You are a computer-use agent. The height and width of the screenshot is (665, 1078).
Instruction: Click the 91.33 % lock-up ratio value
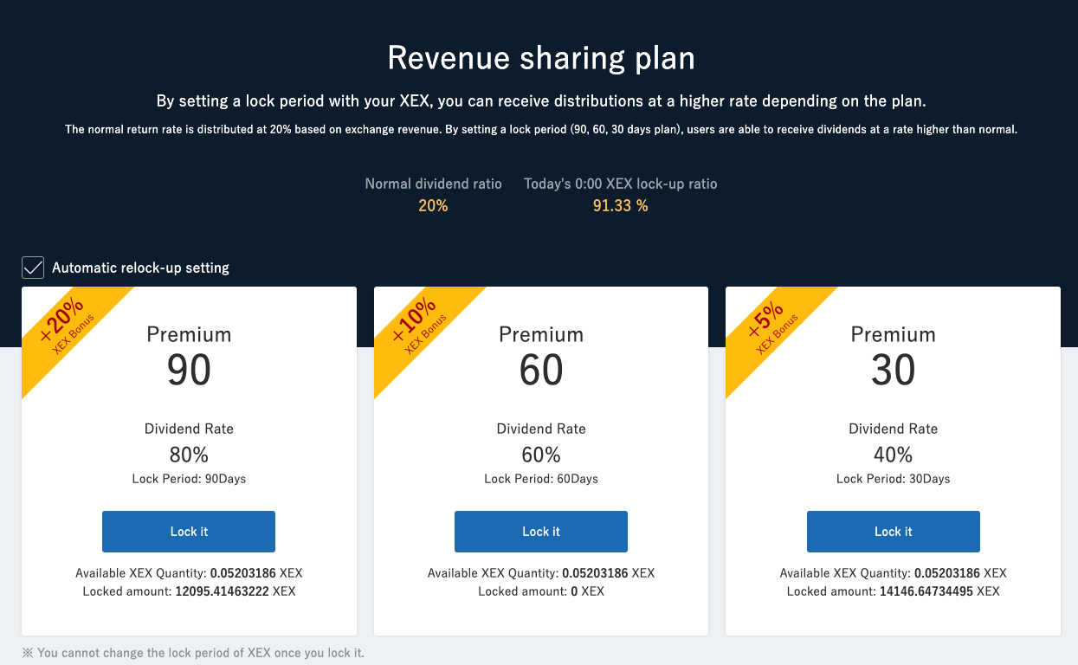620,206
